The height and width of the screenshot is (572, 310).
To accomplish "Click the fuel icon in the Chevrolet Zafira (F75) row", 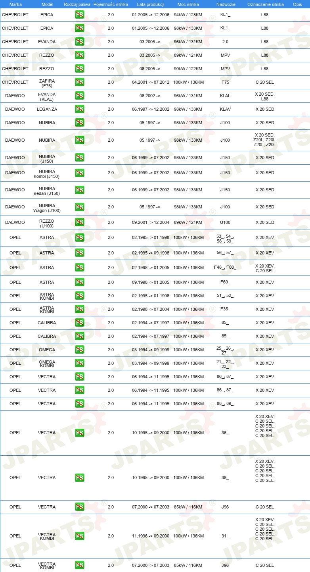I will click(79, 82).
